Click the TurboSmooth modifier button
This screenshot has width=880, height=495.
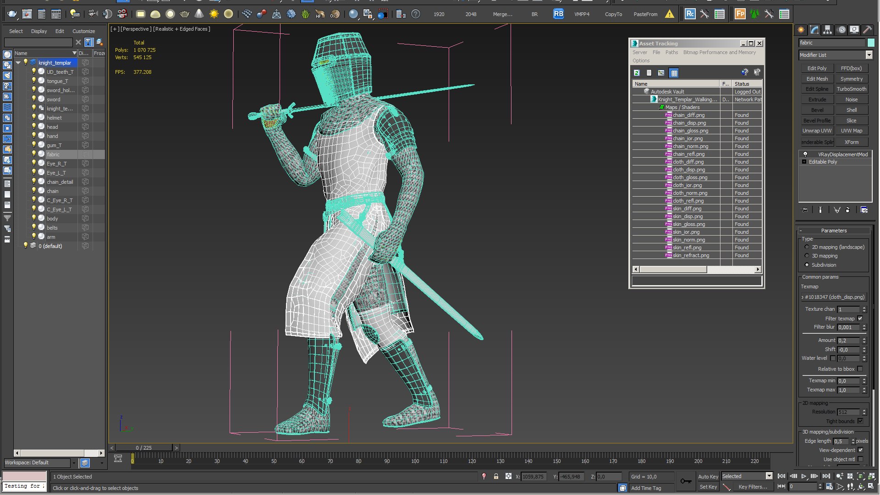(x=851, y=89)
